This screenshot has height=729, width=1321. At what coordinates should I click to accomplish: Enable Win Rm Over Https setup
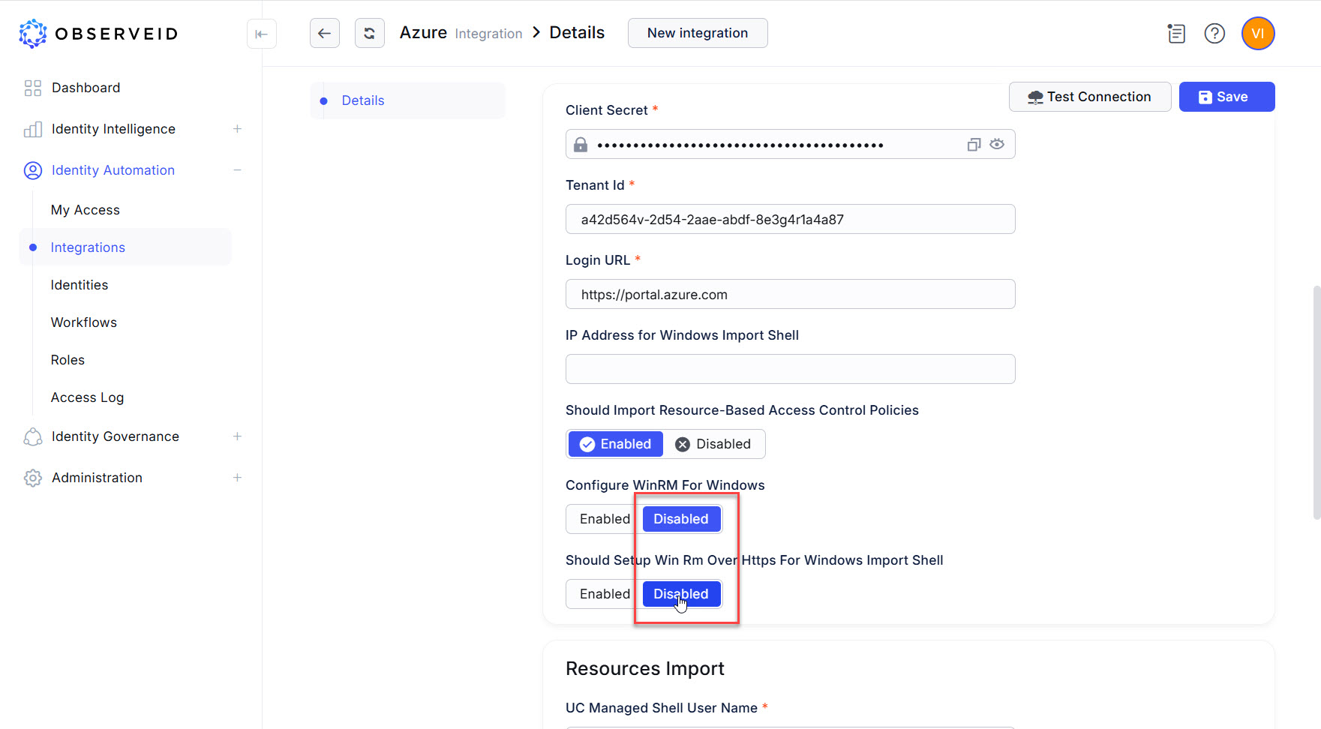coord(604,594)
